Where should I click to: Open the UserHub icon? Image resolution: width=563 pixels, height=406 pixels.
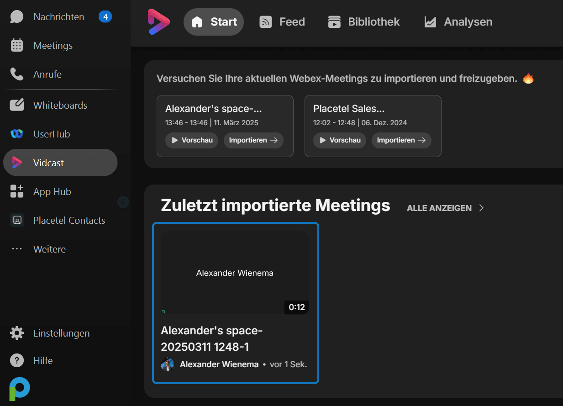[17, 134]
